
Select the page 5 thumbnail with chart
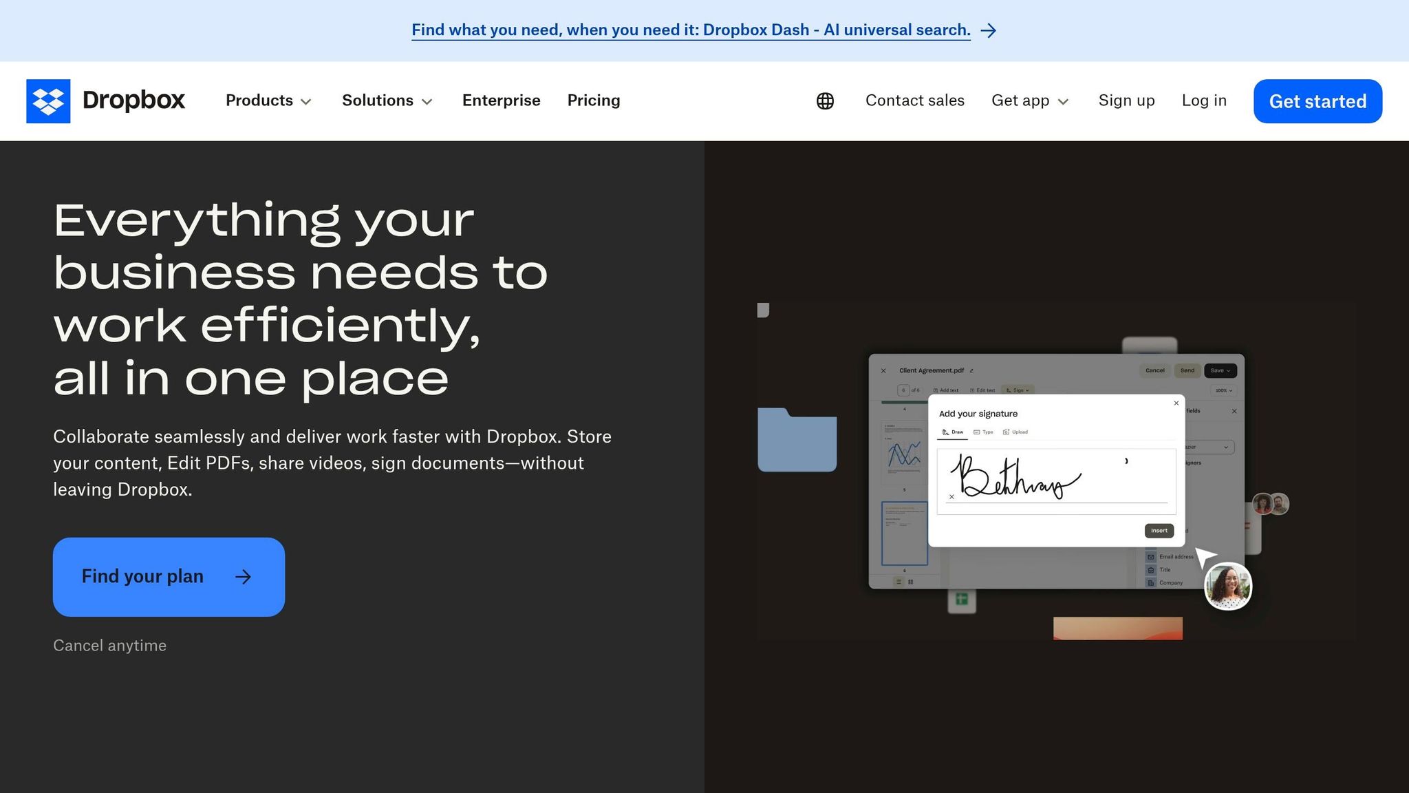pyautogui.click(x=904, y=452)
